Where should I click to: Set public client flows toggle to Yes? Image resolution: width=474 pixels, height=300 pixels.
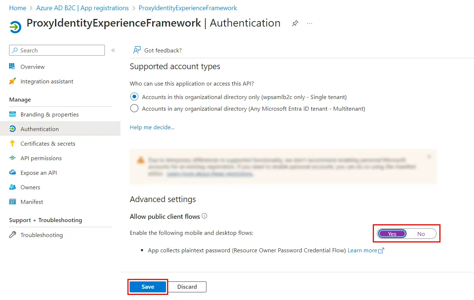coord(392,234)
